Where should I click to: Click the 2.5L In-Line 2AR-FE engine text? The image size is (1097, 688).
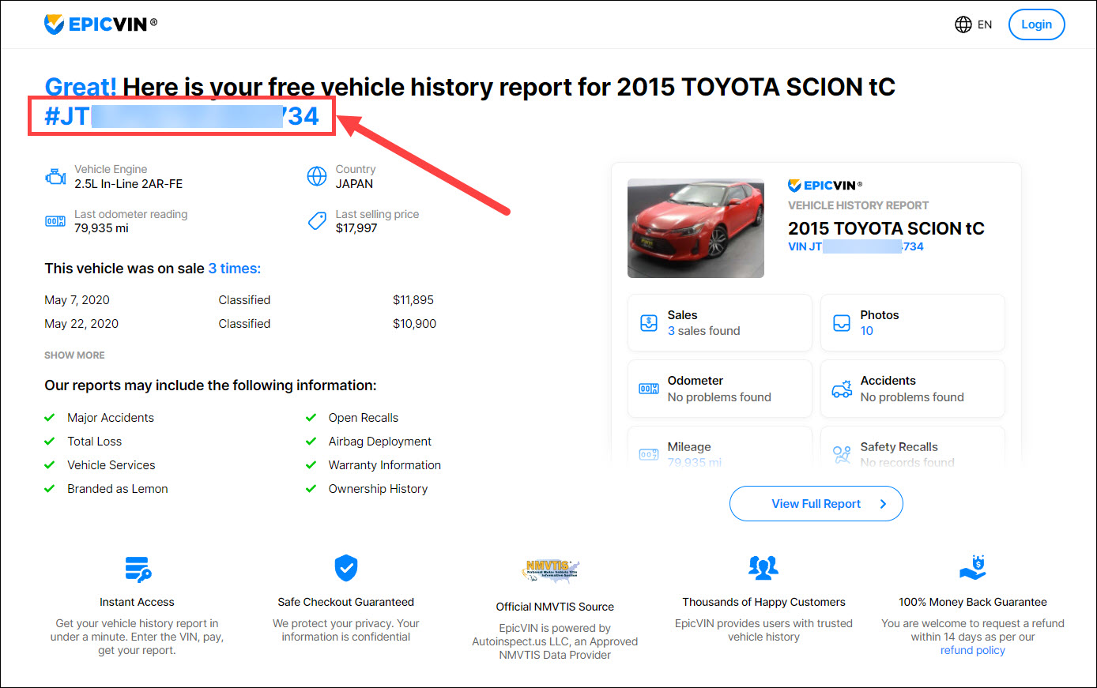[x=128, y=184]
